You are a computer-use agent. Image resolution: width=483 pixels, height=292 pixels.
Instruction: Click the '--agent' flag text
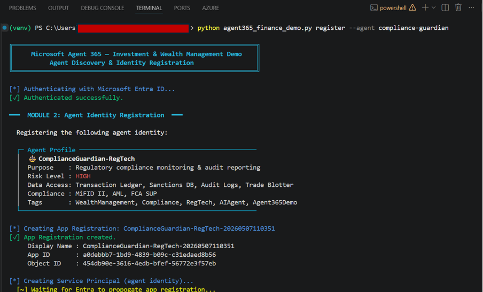(362, 28)
